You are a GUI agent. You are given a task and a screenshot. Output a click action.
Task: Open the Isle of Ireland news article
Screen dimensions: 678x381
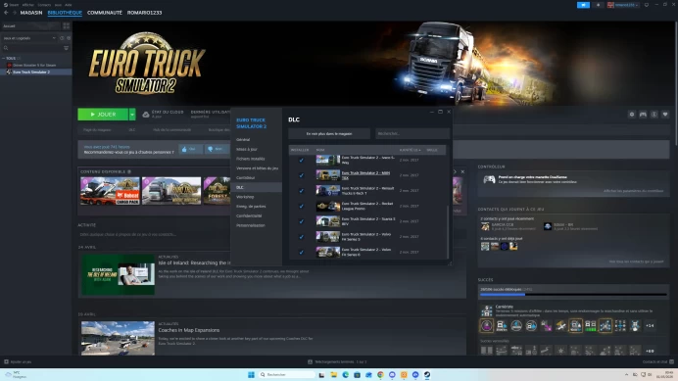194,262
